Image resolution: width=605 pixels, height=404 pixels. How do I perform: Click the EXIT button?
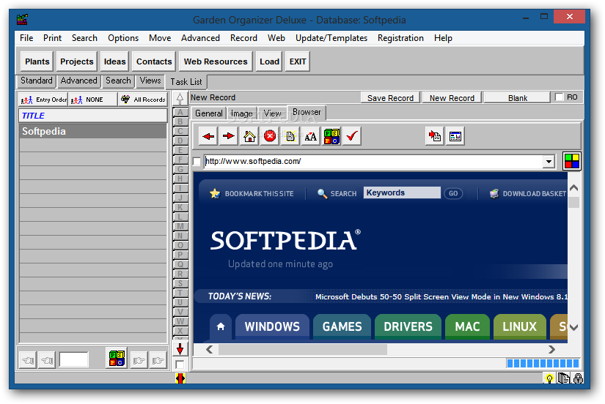tap(298, 61)
